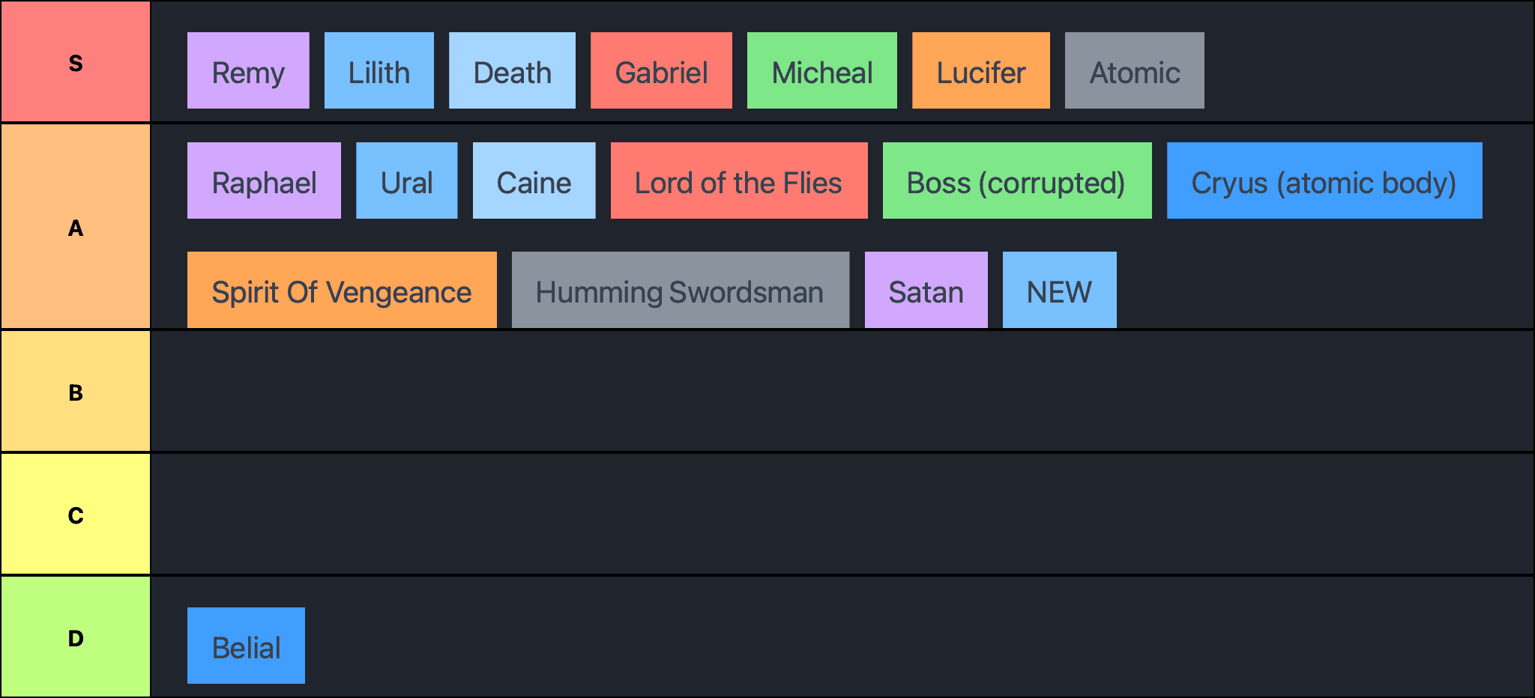This screenshot has width=1535, height=698.
Task: Click the Cryus (atomic body) tile
Action: click(1324, 181)
